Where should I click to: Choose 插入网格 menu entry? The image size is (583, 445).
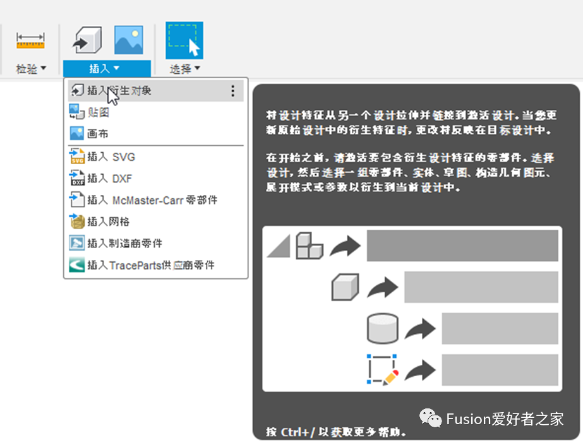tap(156, 222)
